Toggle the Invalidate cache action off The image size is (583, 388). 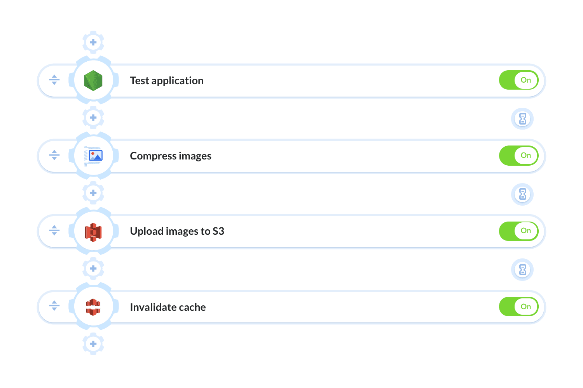coord(518,307)
